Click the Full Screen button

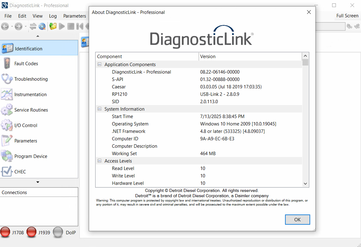[347, 16]
